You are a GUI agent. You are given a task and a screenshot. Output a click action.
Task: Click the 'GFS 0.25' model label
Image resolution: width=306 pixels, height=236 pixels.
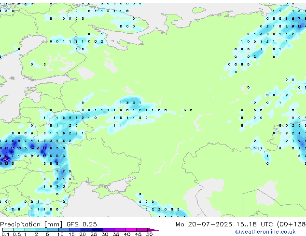pyautogui.click(x=82, y=224)
